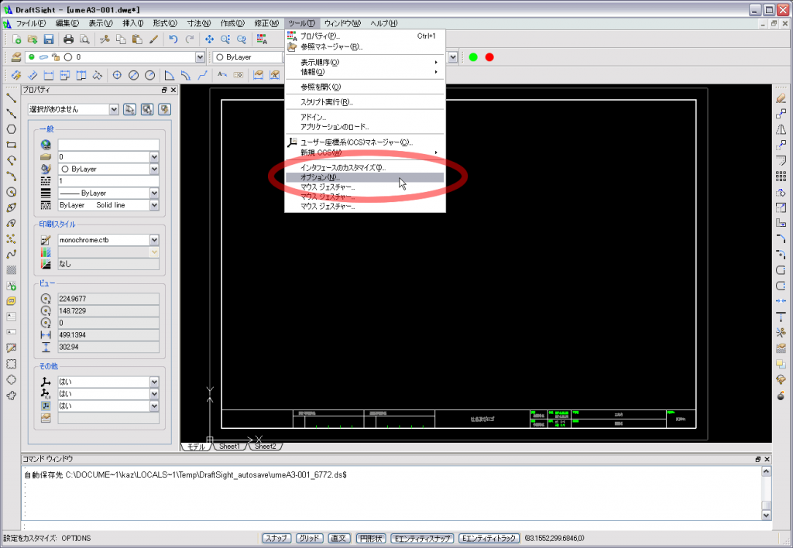Toggle 直交 ortho mode
The image size is (793, 548).
tap(339, 539)
